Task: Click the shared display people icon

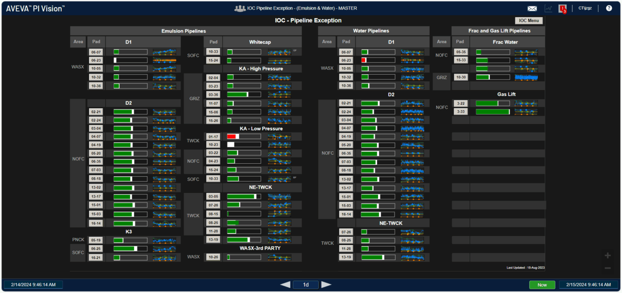Action: click(240, 8)
